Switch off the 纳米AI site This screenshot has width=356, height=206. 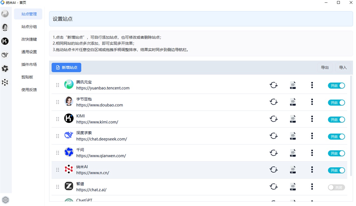337,170
